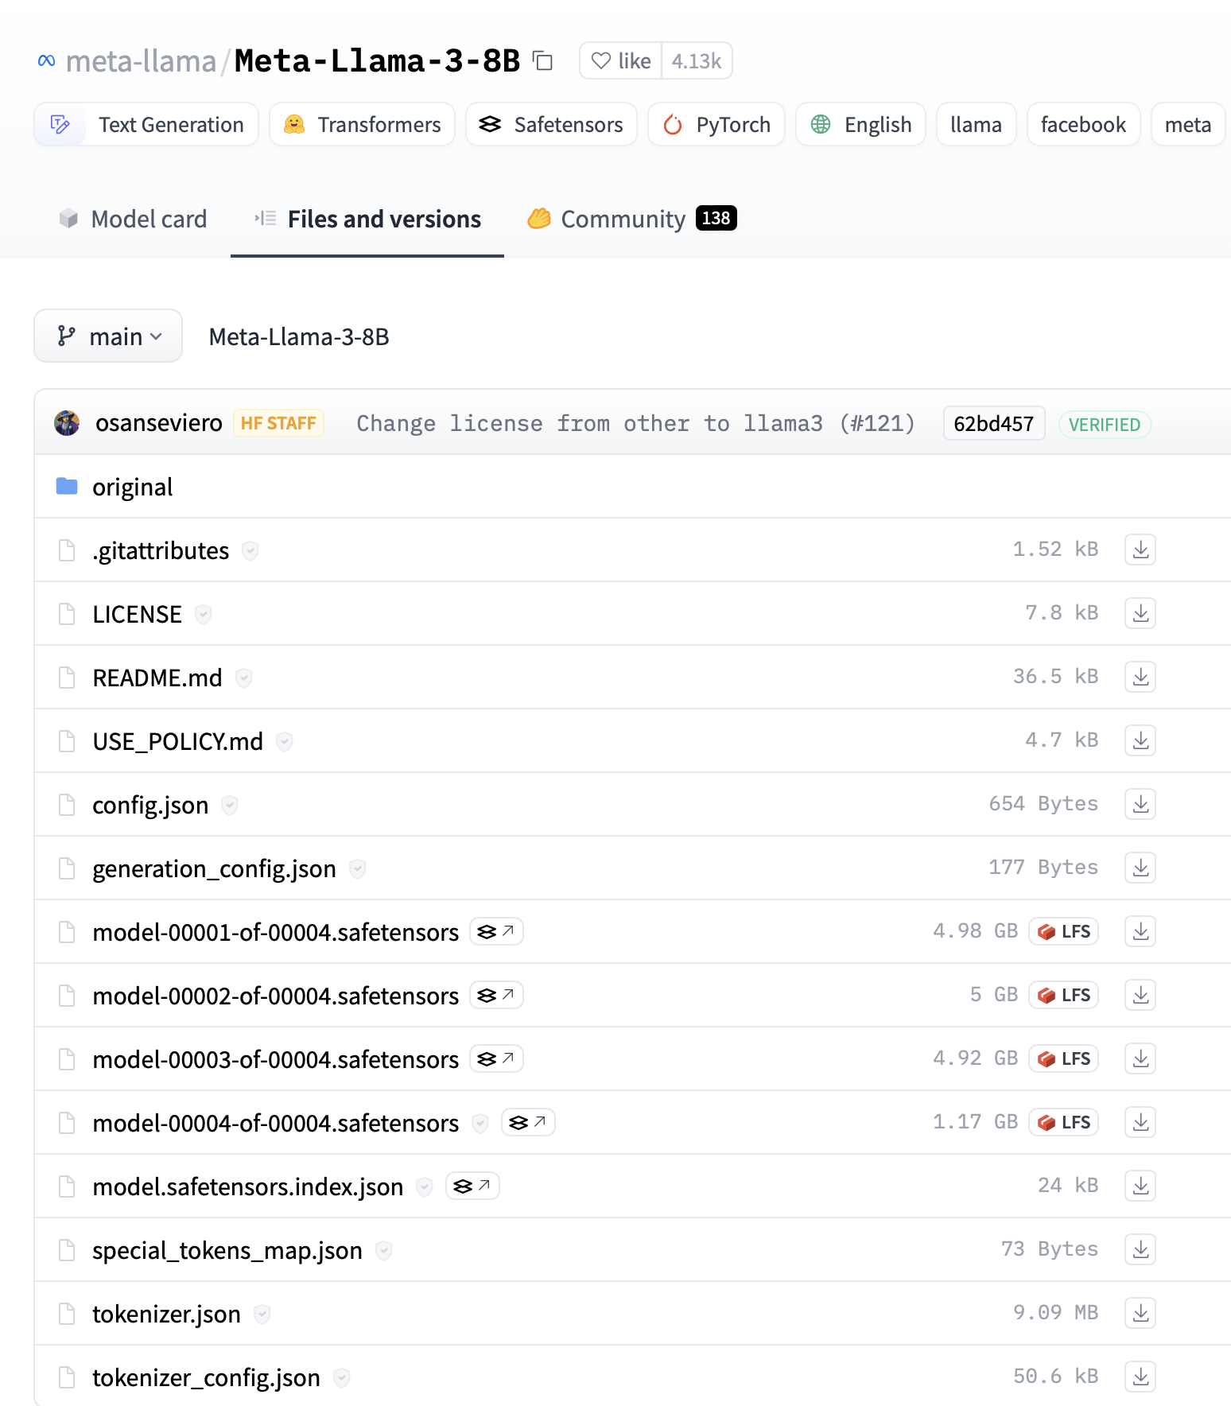Download the LICENSE file
Image resolution: width=1231 pixels, height=1406 pixels.
[1140, 613]
